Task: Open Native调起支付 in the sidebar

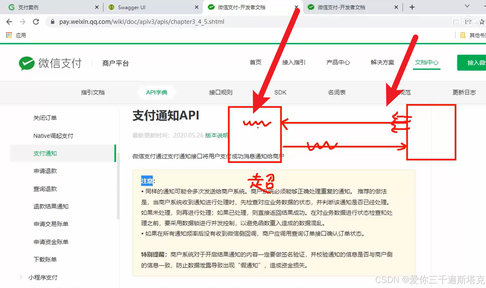Action: point(53,136)
